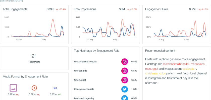Select the link media format icon

click(x=55, y=88)
